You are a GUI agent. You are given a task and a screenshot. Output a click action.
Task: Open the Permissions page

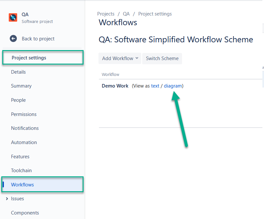coord(24,114)
